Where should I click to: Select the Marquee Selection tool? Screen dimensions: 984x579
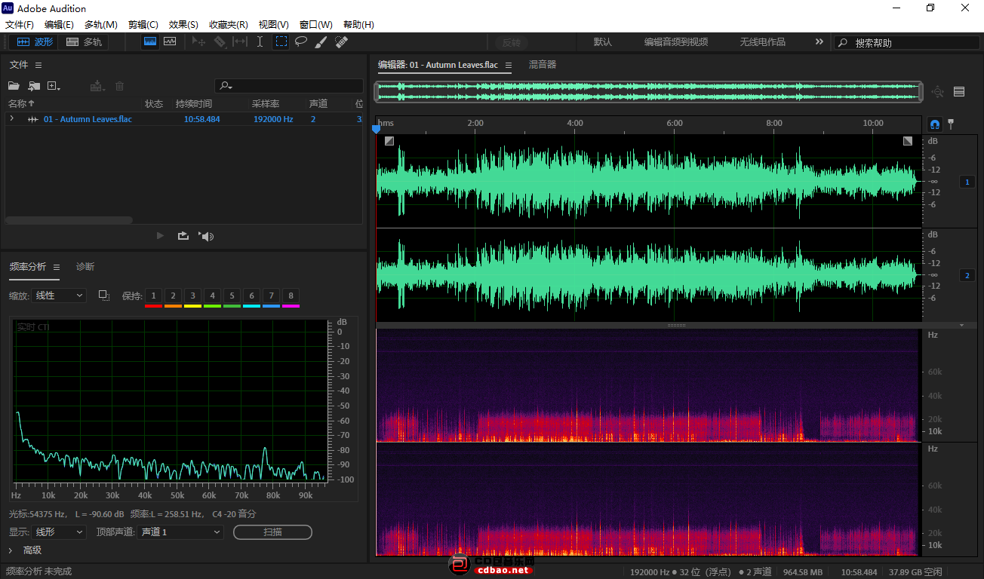pyautogui.click(x=281, y=42)
